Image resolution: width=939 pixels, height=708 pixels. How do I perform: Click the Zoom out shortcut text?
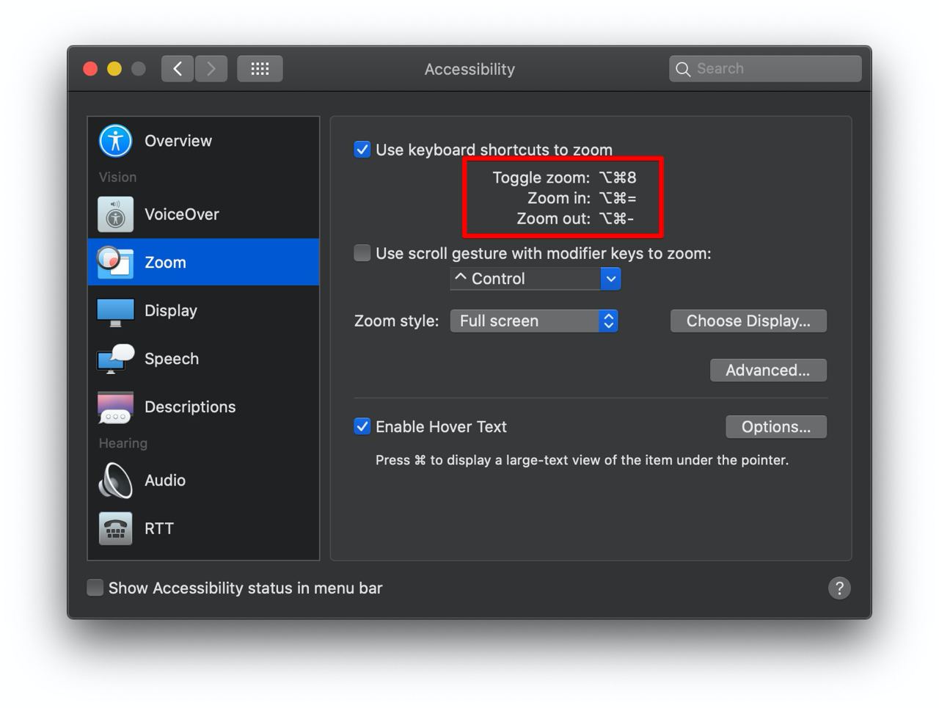coord(575,219)
